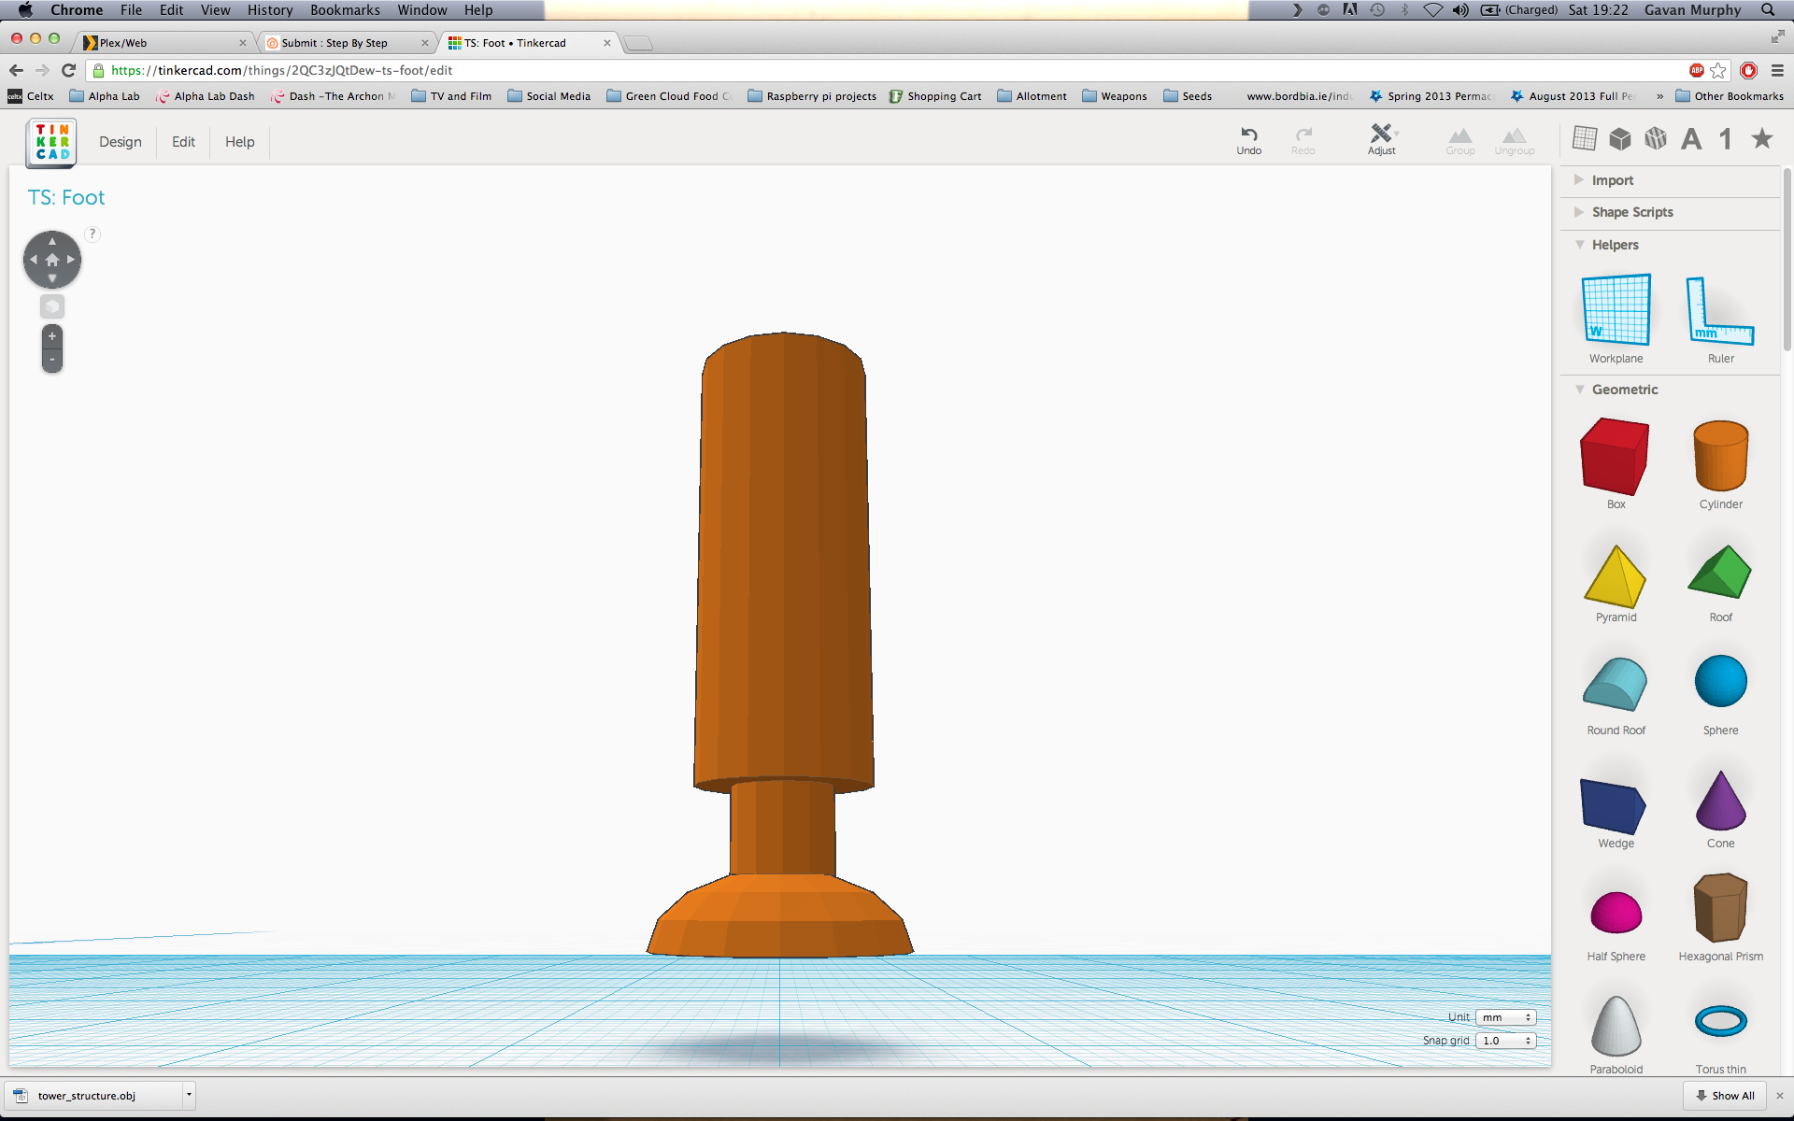Open Spotlight search in menu bar
1794x1121 pixels.
coord(1767,9)
